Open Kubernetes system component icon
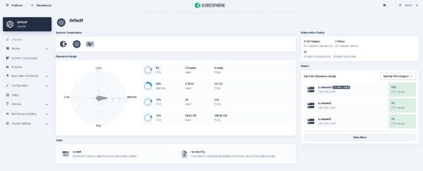Screen dimensions: 423x171 click(x=77, y=44)
